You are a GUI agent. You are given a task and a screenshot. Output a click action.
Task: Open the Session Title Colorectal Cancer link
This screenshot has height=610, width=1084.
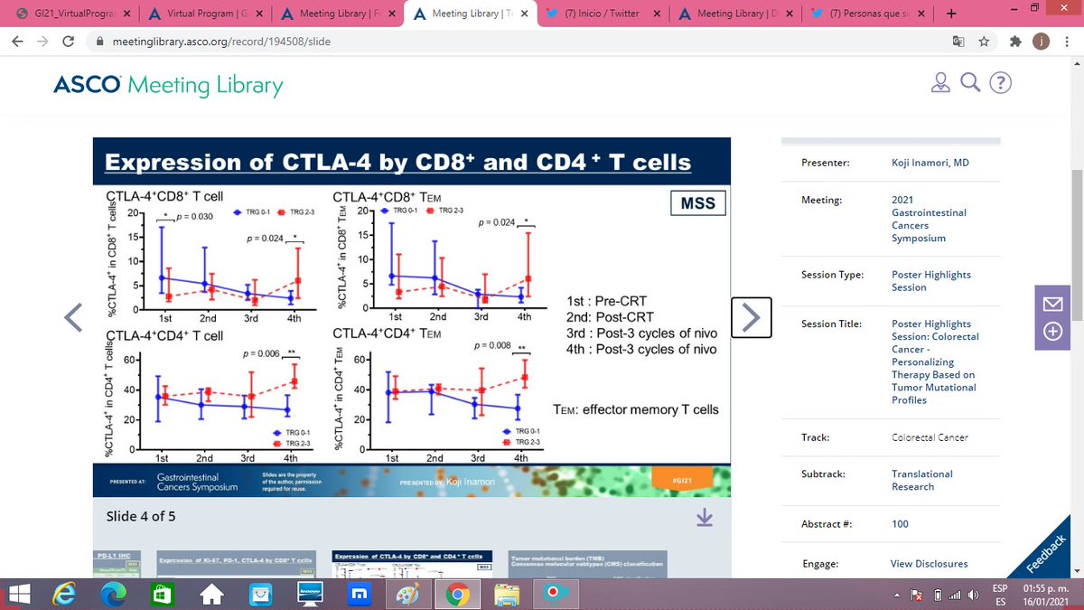click(x=935, y=361)
